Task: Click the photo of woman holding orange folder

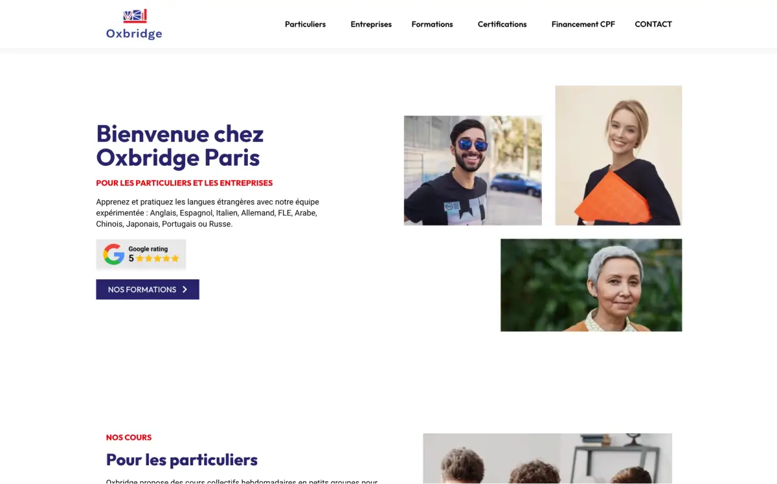Action: pos(618,156)
